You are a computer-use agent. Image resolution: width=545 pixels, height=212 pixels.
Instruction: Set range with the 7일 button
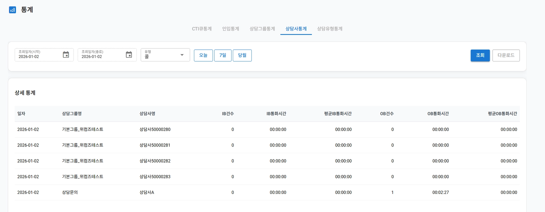(x=223, y=55)
